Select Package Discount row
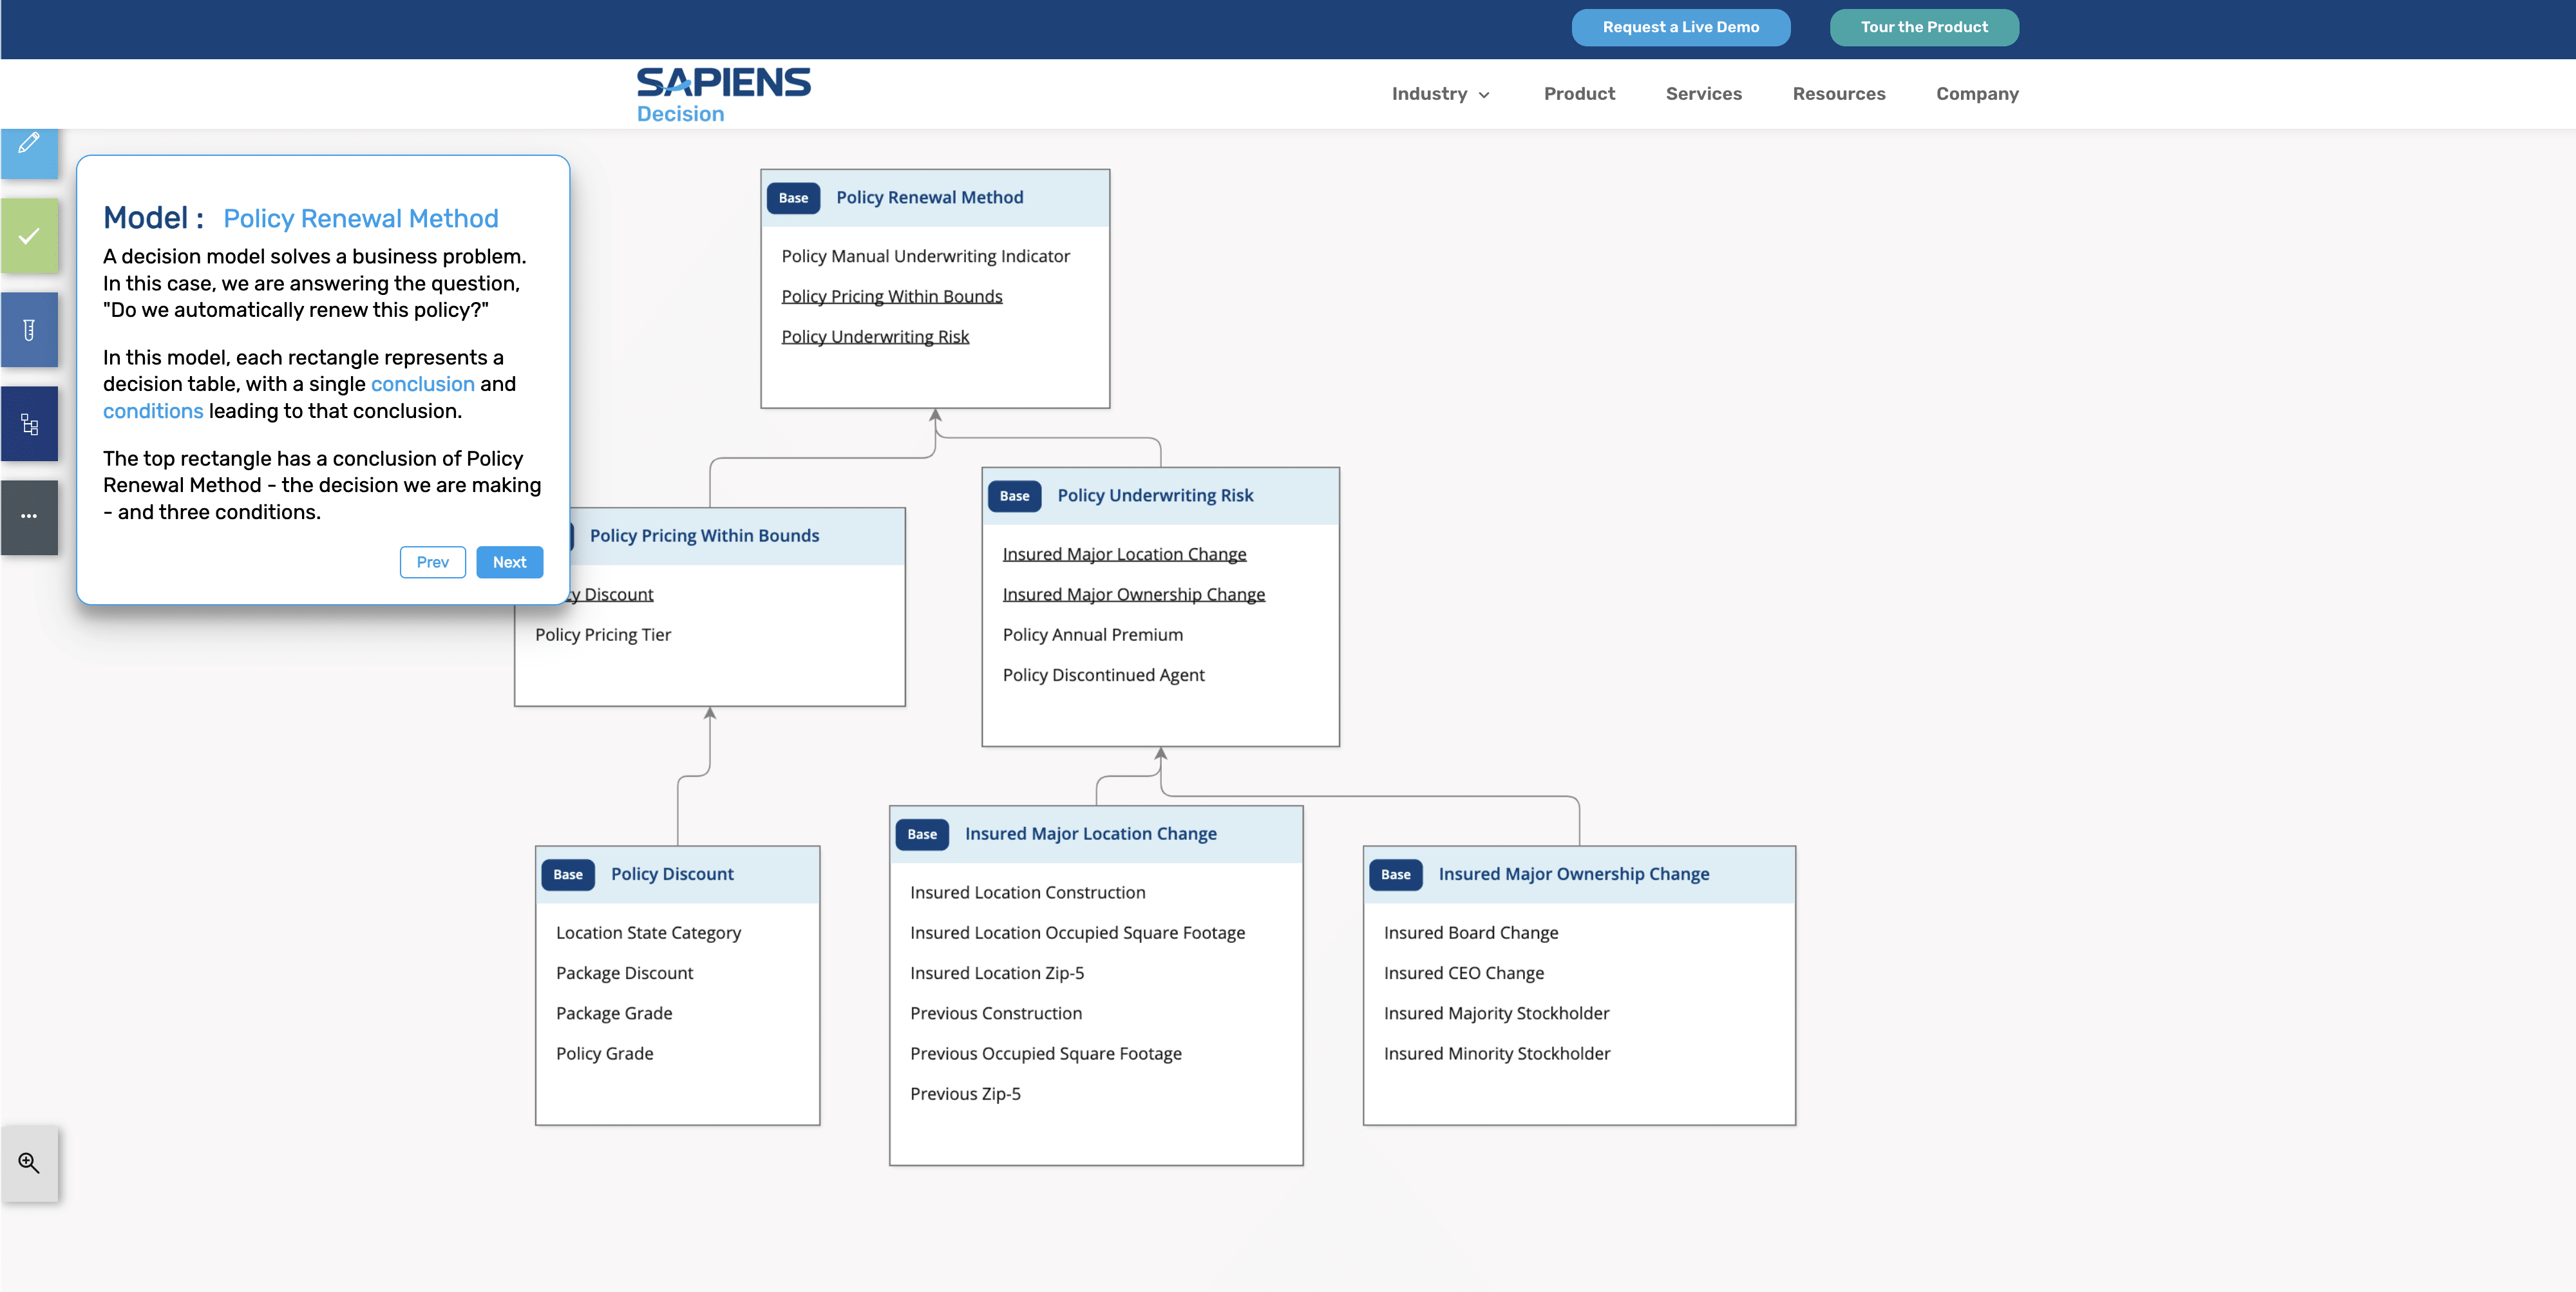The height and width of the screenshot is (1292, 2576). 624,973
